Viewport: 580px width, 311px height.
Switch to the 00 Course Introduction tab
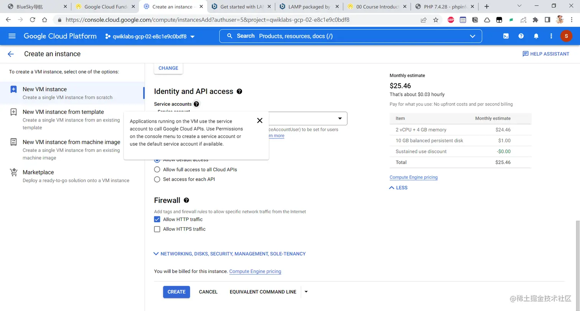tap(377, 7)
